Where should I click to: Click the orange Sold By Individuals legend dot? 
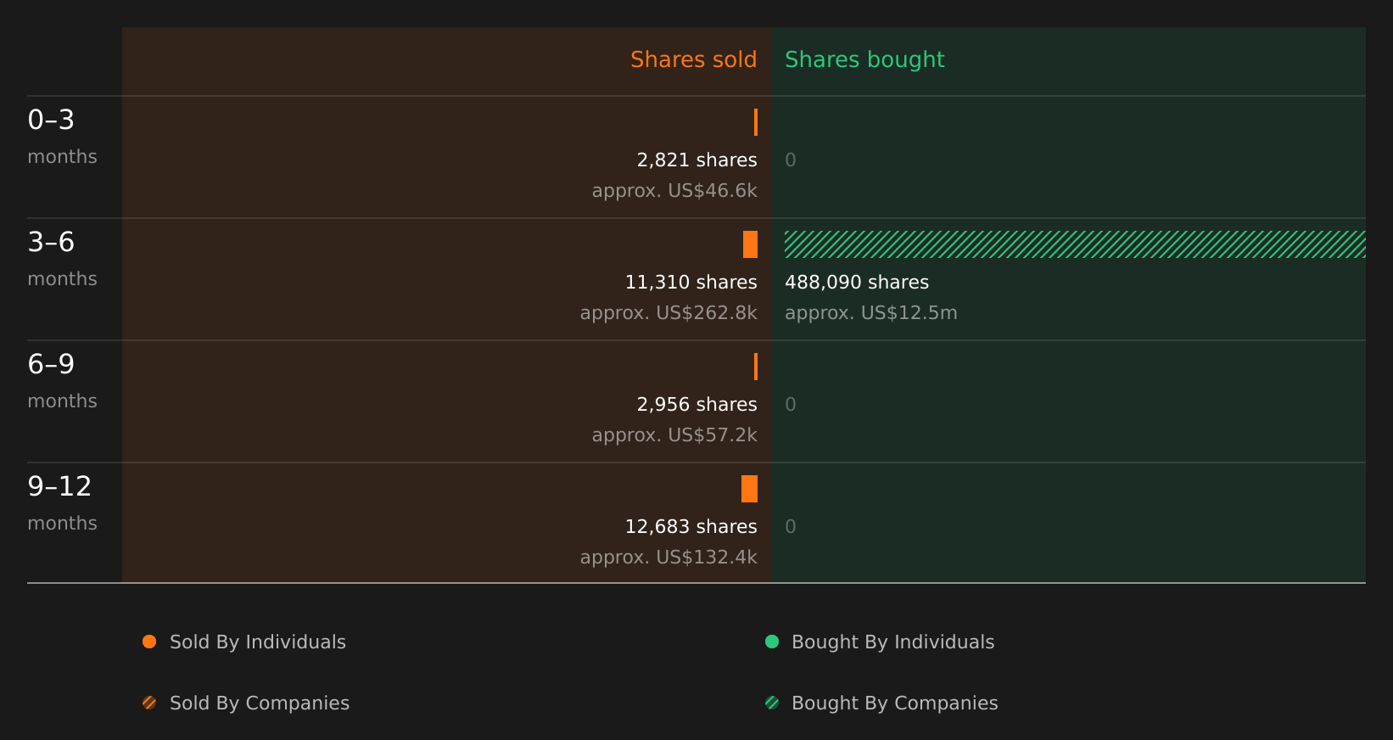coord(149,642)
